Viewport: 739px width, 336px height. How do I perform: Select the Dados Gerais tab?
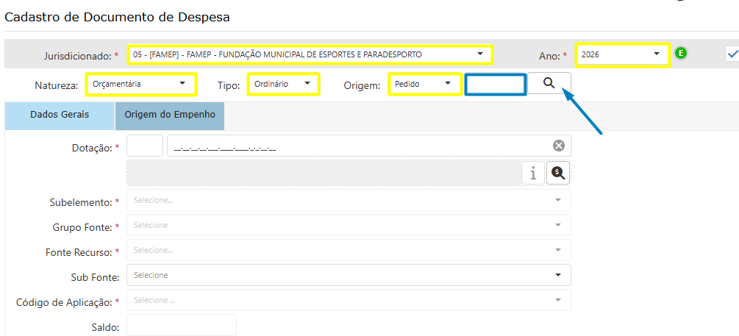[60, 115]
